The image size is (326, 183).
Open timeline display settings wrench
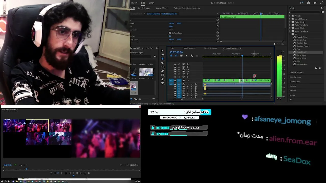(x=192, y=56)
